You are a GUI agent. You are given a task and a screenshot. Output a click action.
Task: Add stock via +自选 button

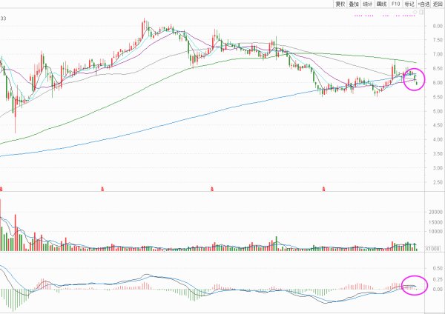click(423, 4)
